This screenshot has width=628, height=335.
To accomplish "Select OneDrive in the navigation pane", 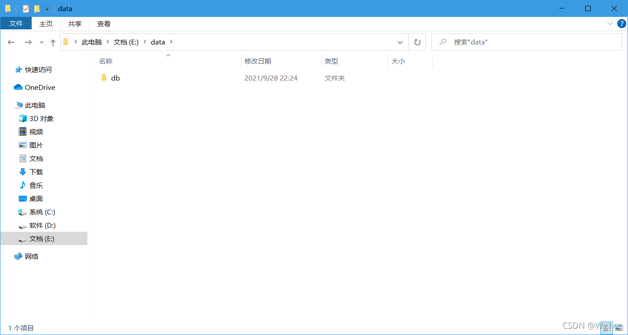I will (40, 87).
